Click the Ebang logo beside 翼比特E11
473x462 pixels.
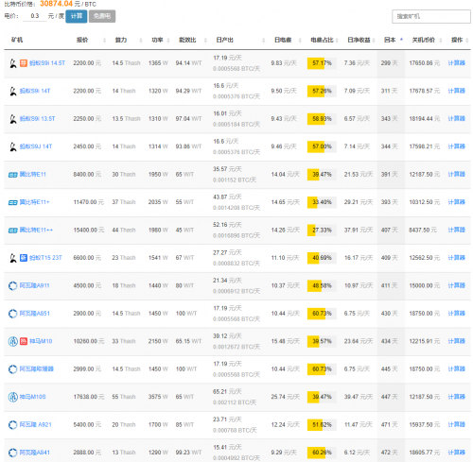(12, 175)
